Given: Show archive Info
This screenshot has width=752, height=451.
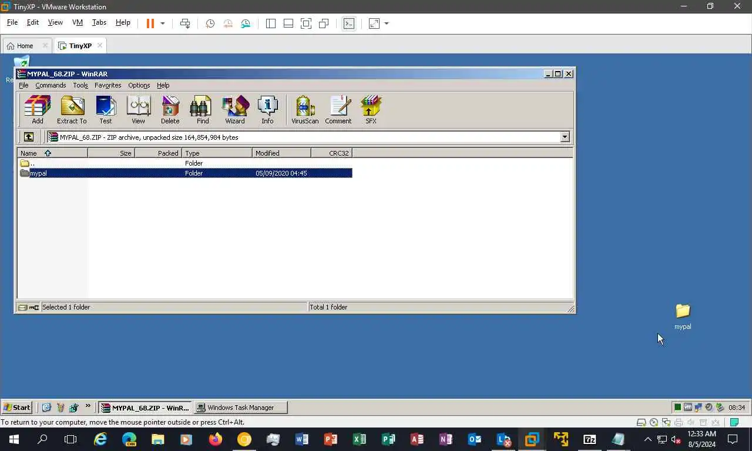Looking at the screenshot, I should (x=267, y=110).
